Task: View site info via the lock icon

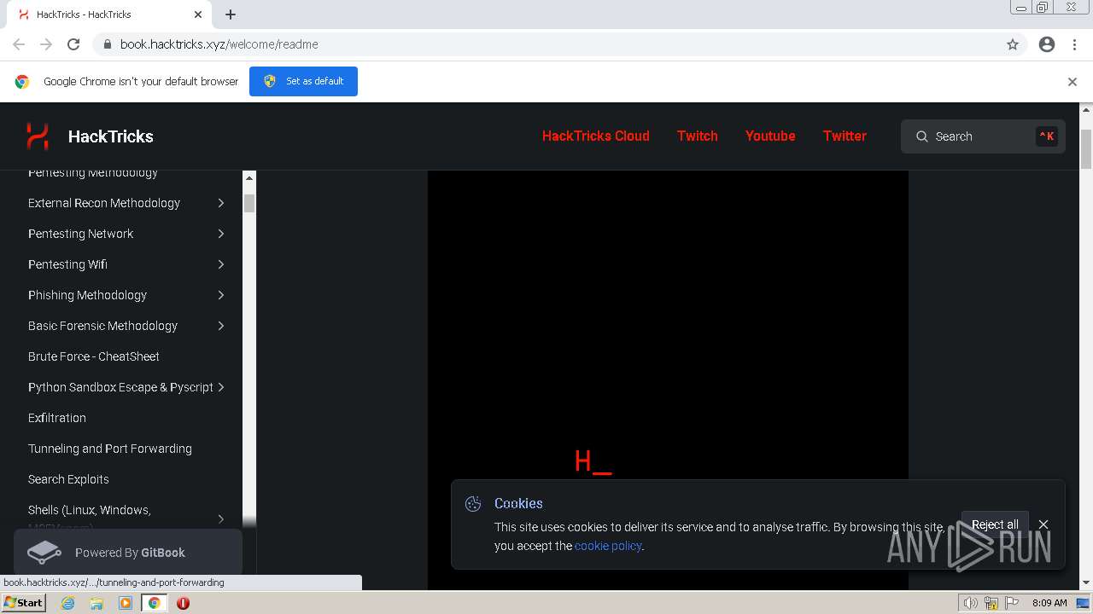Action: coord(107,44)
